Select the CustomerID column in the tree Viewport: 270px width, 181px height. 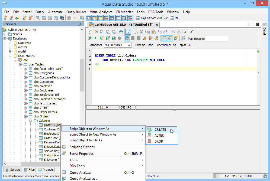52,129
